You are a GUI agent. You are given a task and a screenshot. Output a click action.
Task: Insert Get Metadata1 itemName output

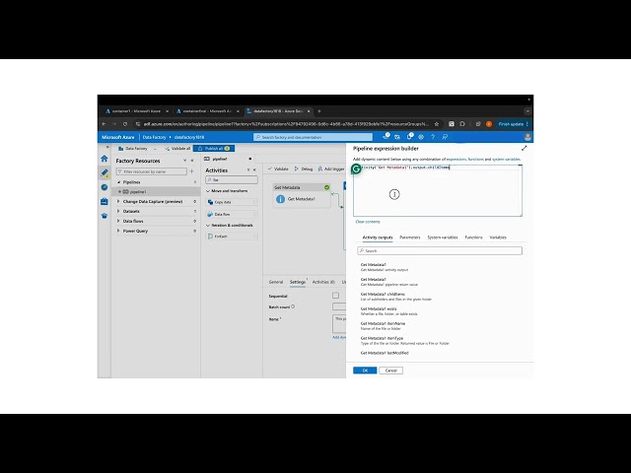point(384,326)
